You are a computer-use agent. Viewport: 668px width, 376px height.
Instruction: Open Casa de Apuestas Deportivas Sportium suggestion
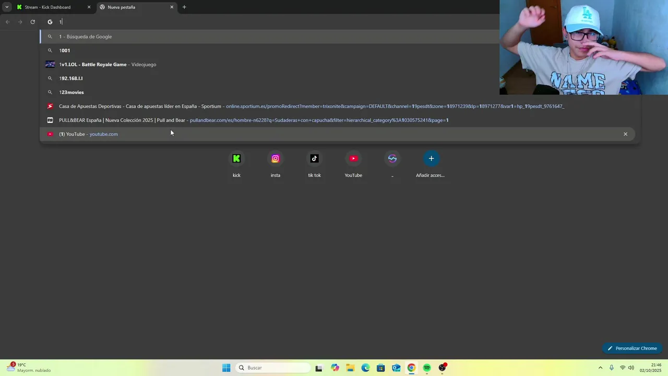(337, 106)
